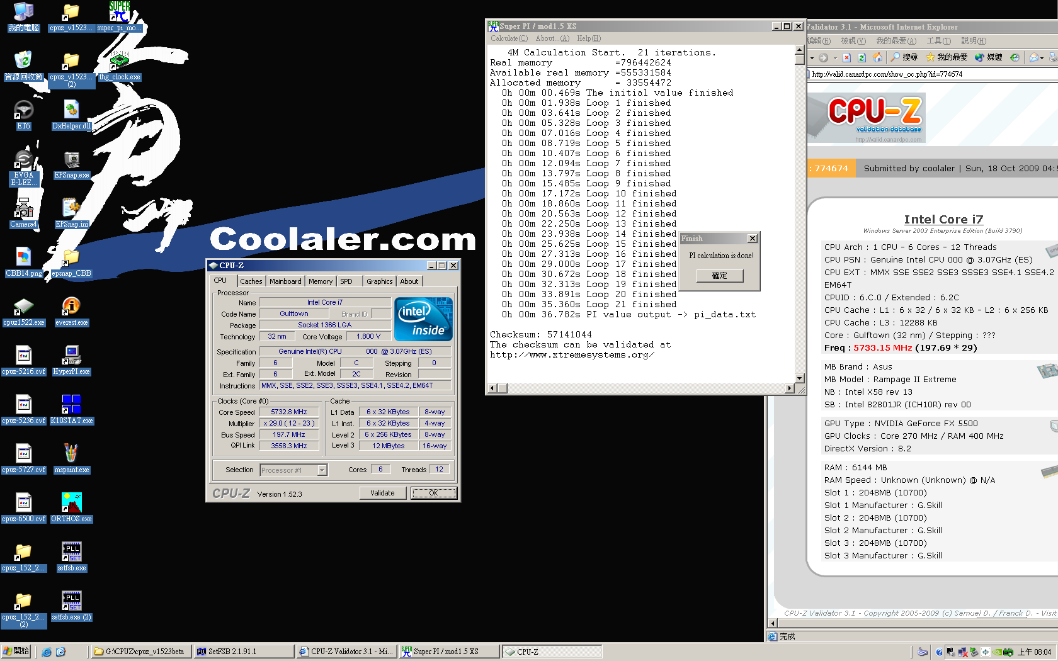Open IE Media toolbar button
The width and height of the screenshot is (1058, 661).
(988, 57)
